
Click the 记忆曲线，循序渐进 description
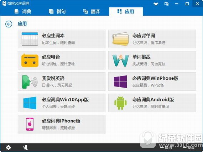coord(149,43)
